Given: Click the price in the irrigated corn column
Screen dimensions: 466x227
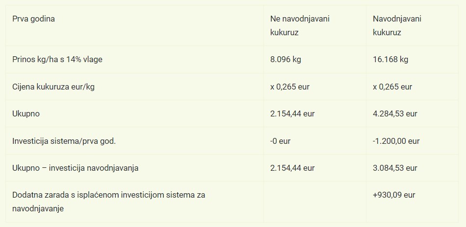Looking at the screenshot, I should point(392,87).
